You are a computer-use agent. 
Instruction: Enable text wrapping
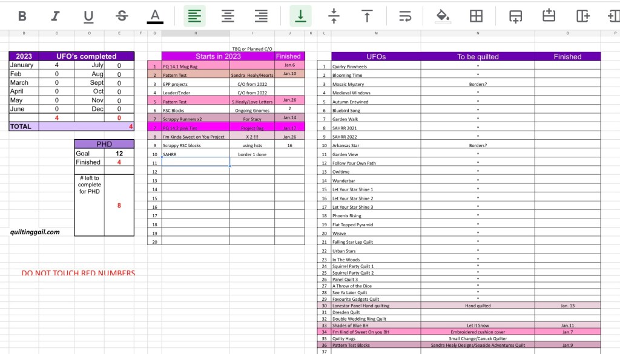point(405,16)
